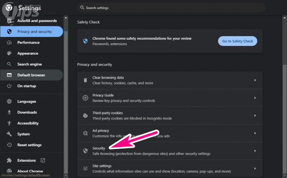The width and height of the screenshot is (287, 178).
Task: Click the Performance gauge icon in sidebar
Action: pos(9,42)
